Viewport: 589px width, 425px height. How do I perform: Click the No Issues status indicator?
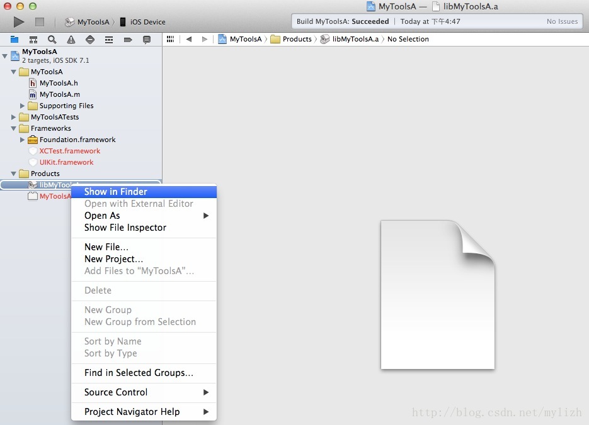point(562,21)
